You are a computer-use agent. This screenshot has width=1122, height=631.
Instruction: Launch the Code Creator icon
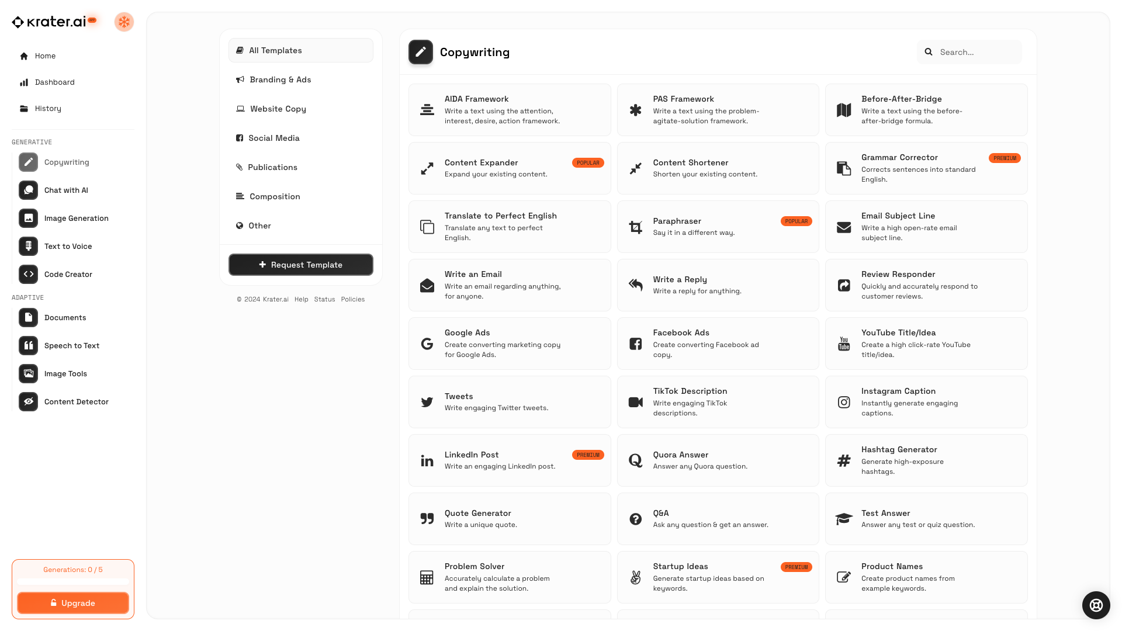click(28, 275)
